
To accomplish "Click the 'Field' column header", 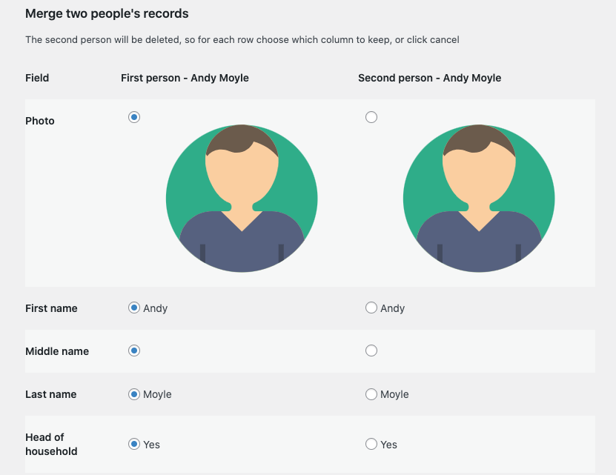I will [37, 78].
